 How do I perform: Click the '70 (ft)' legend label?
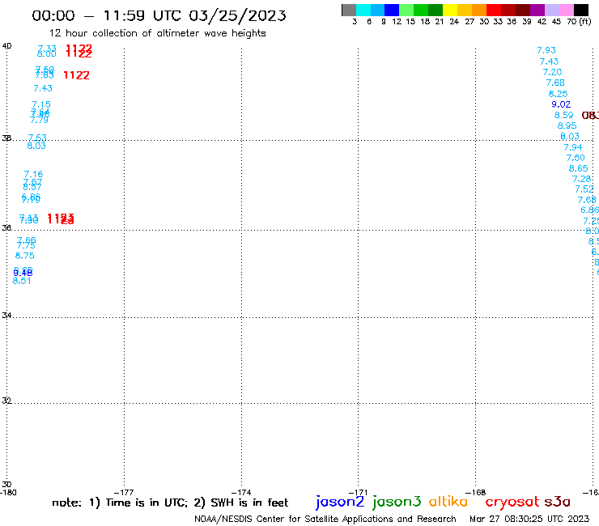tap(579, 22)
